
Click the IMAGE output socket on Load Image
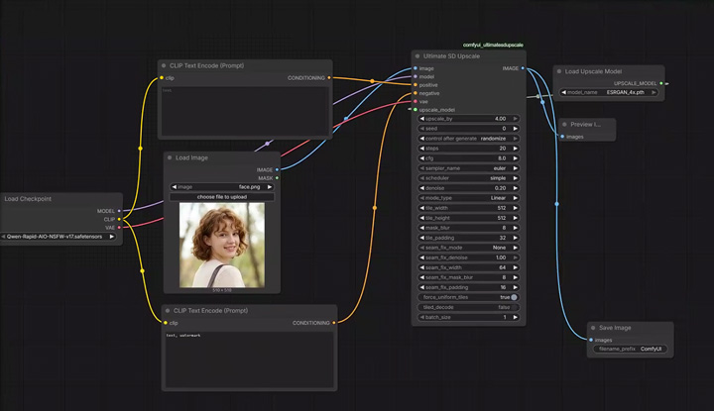pos(277,169)
